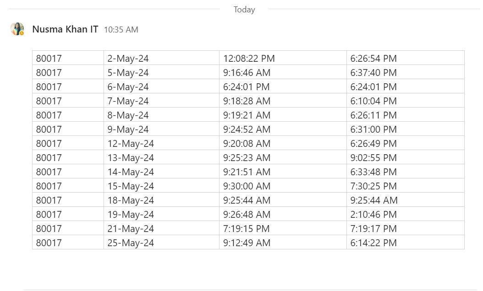
Task: Select the 6:26:11 PM cell
Action: tap(406, 114)
